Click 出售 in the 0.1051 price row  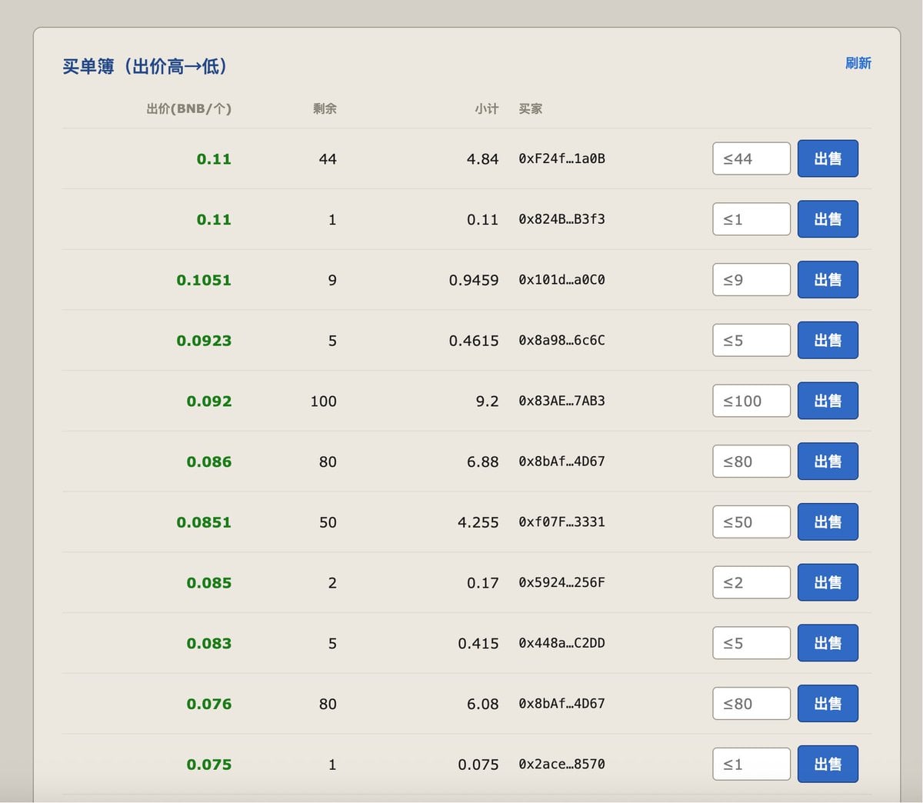tap(828, 280)
